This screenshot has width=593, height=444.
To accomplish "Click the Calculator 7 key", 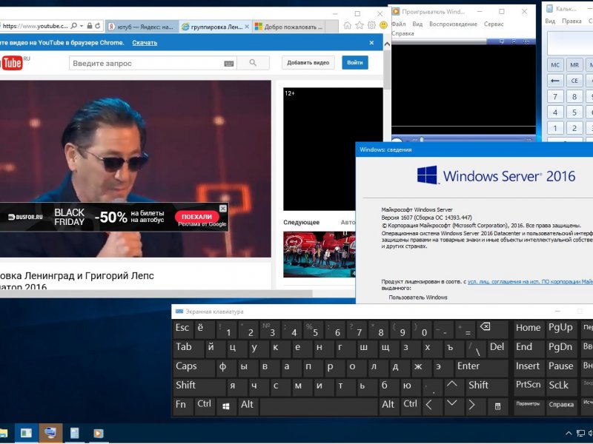I will 555,97.
